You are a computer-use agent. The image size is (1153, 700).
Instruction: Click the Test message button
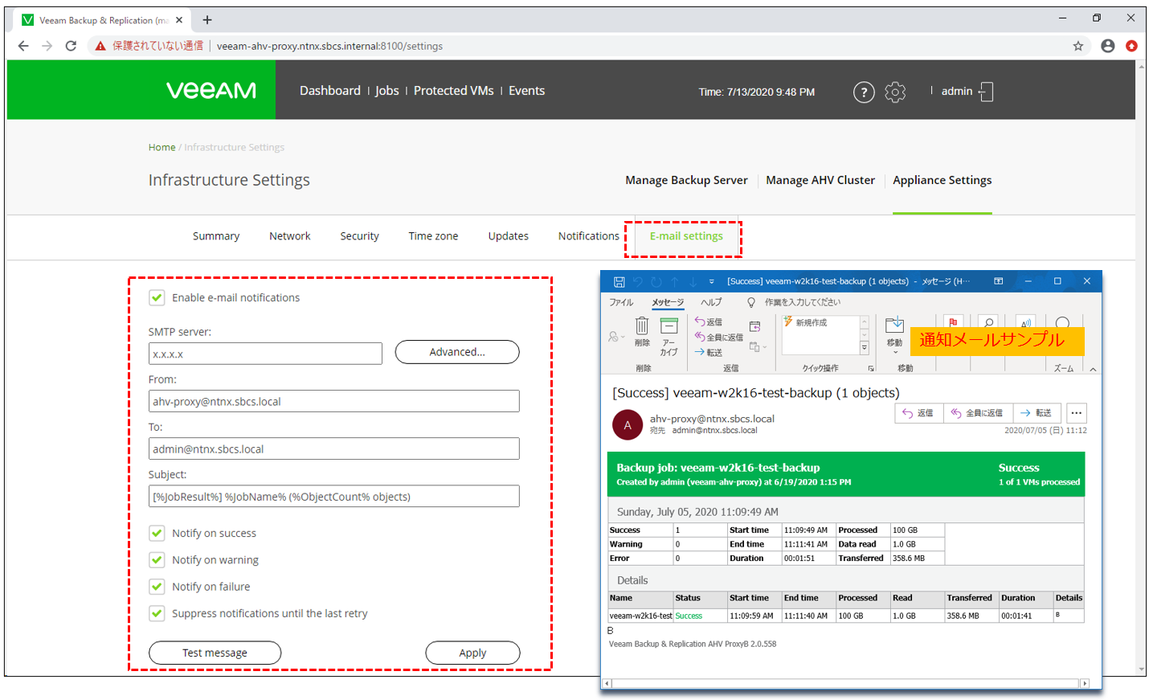(x=215, y=653)
